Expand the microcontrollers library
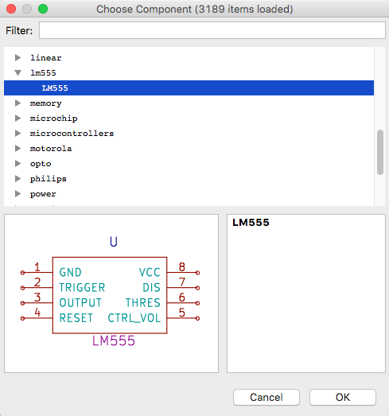Image resolution: width=389 pixels, height=416 pixels. point(18,133)
